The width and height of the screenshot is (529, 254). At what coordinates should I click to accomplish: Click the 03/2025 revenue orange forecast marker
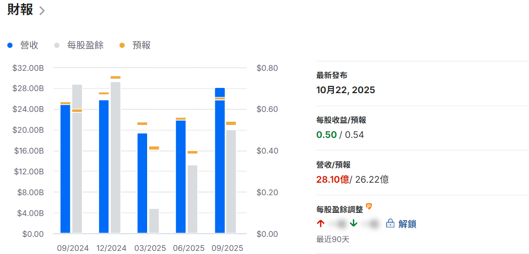(x=142, y=123)
